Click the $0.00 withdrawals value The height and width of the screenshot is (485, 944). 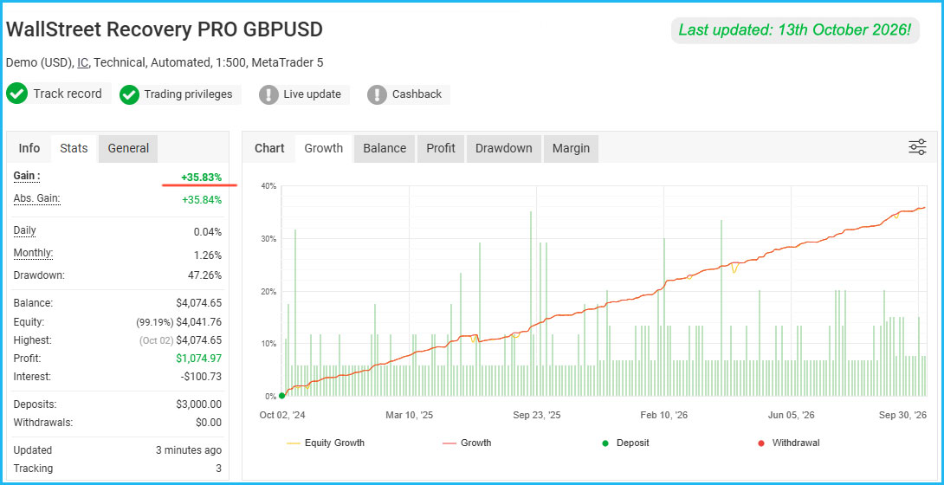point(209,423)
